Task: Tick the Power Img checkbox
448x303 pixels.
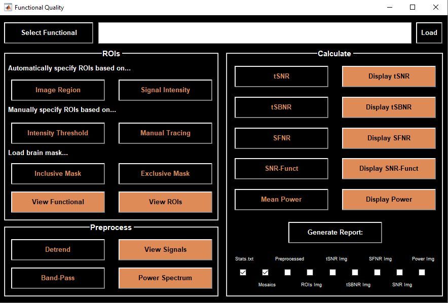Action: pos(422,272)
